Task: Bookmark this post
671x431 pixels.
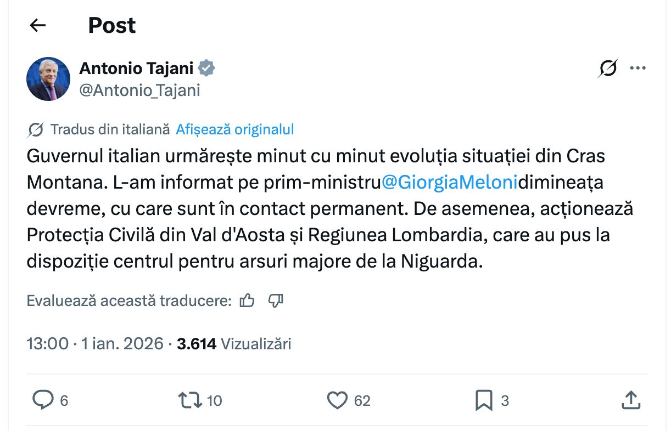Action: [x=484, y=400]
